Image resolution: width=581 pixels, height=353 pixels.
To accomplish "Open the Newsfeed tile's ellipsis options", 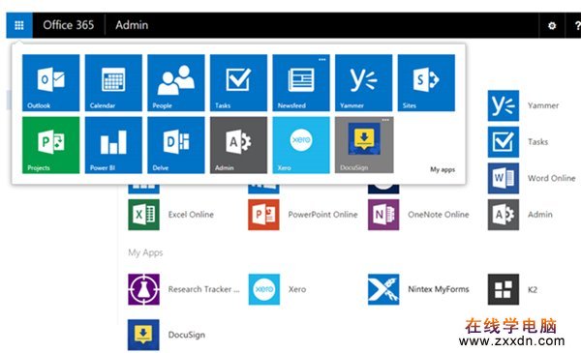I will 322,59.
